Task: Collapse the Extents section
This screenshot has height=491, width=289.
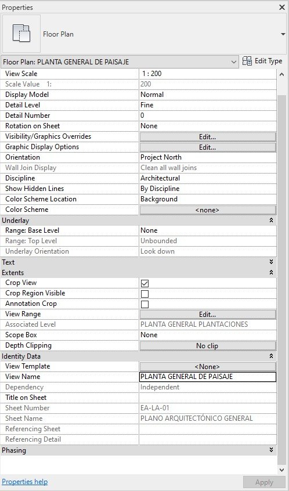Action: [x=271, y=273]
